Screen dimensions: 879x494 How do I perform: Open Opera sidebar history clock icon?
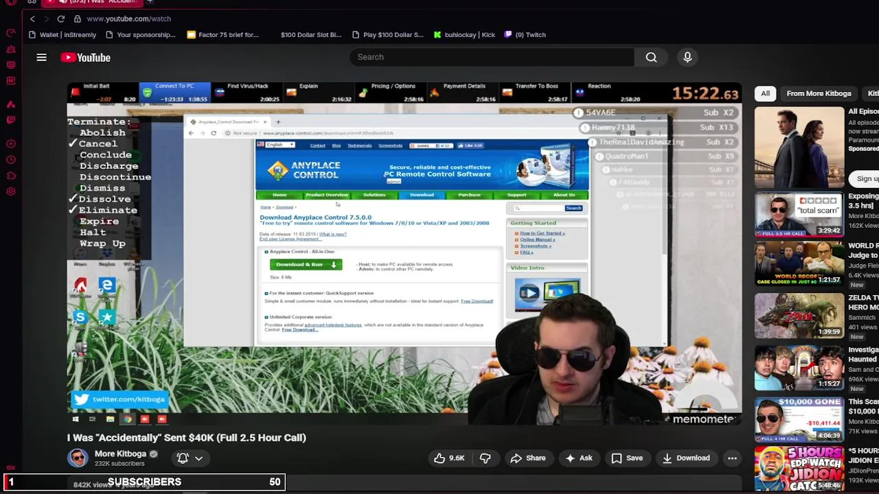click(x=11, y=160)
